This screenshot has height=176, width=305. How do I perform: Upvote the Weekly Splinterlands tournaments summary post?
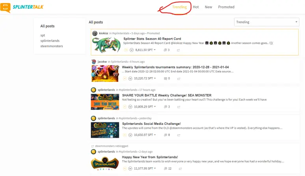[x=125, y=78]
